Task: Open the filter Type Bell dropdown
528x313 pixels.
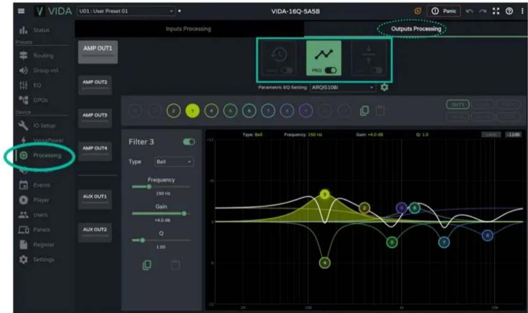Action: tap(174, 162)
